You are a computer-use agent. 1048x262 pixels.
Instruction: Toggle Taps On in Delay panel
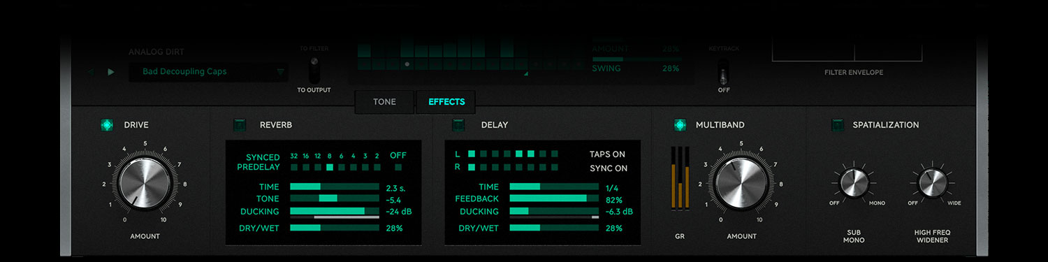[607, 154]
